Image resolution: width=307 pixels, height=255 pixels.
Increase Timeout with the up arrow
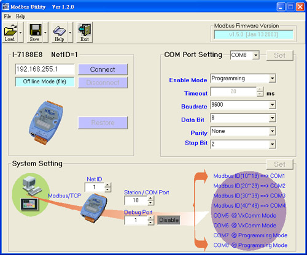click(x=260, y=89)
